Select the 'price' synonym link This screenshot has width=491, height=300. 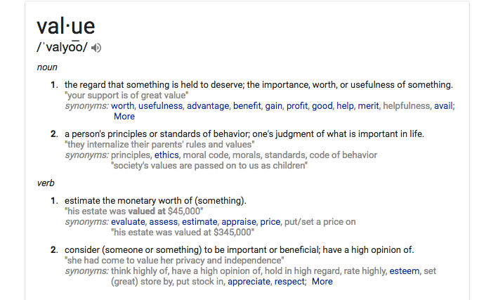coord(270,221)
